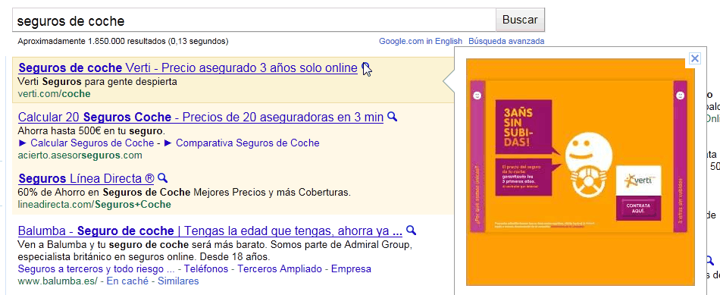
Task: Click inside the search query field
Action: tap(254, 20)
